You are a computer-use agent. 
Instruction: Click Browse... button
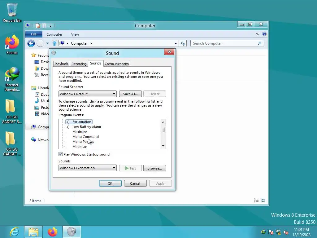155,168
